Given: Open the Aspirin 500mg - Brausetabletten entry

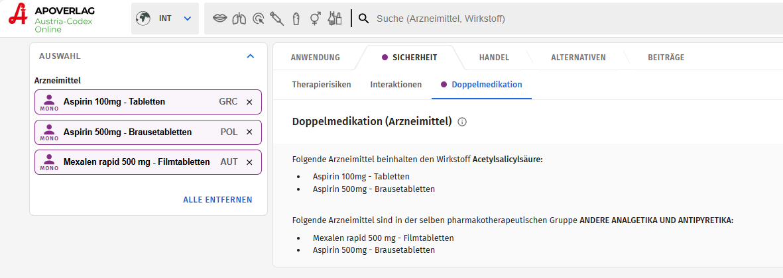Looking at the screenshot, I should pos(148,132).
